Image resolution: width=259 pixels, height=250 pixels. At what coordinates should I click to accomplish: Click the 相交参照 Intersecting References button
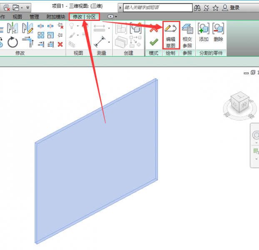187,35
